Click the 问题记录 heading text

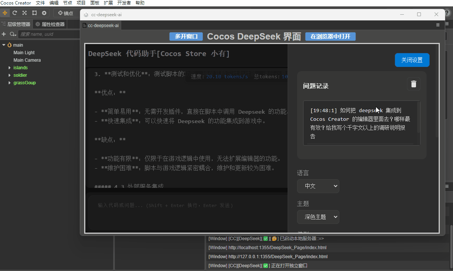click(316, 86)
